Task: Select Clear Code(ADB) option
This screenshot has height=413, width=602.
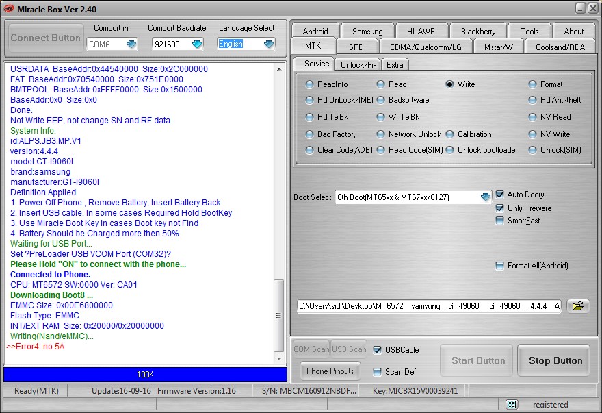Action: point(309,150)
